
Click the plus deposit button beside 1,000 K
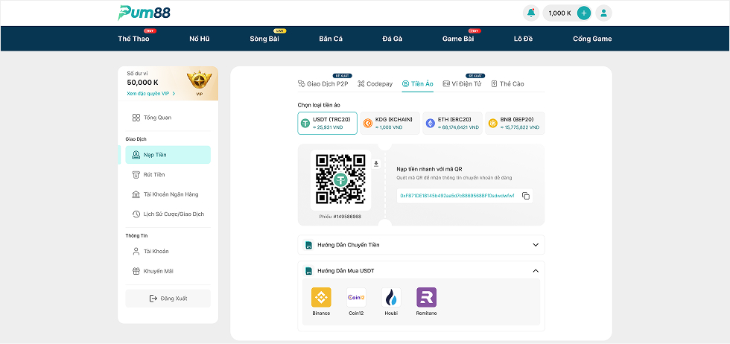(x=584, y=13)
